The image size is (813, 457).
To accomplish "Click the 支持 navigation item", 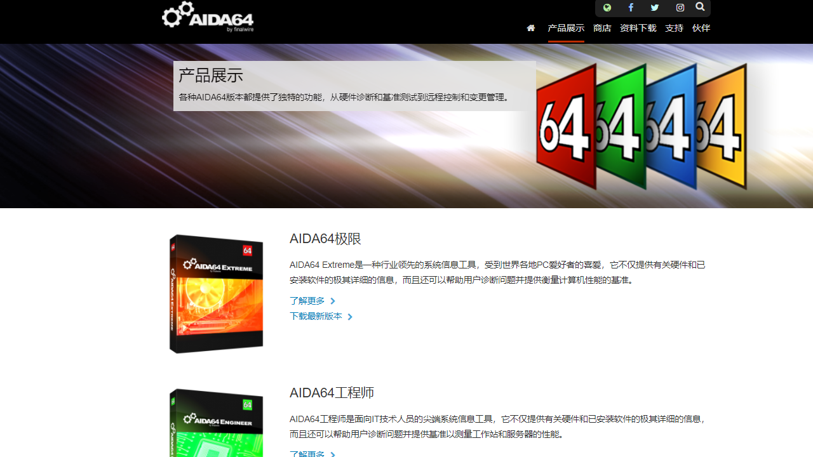I will 674,28.
